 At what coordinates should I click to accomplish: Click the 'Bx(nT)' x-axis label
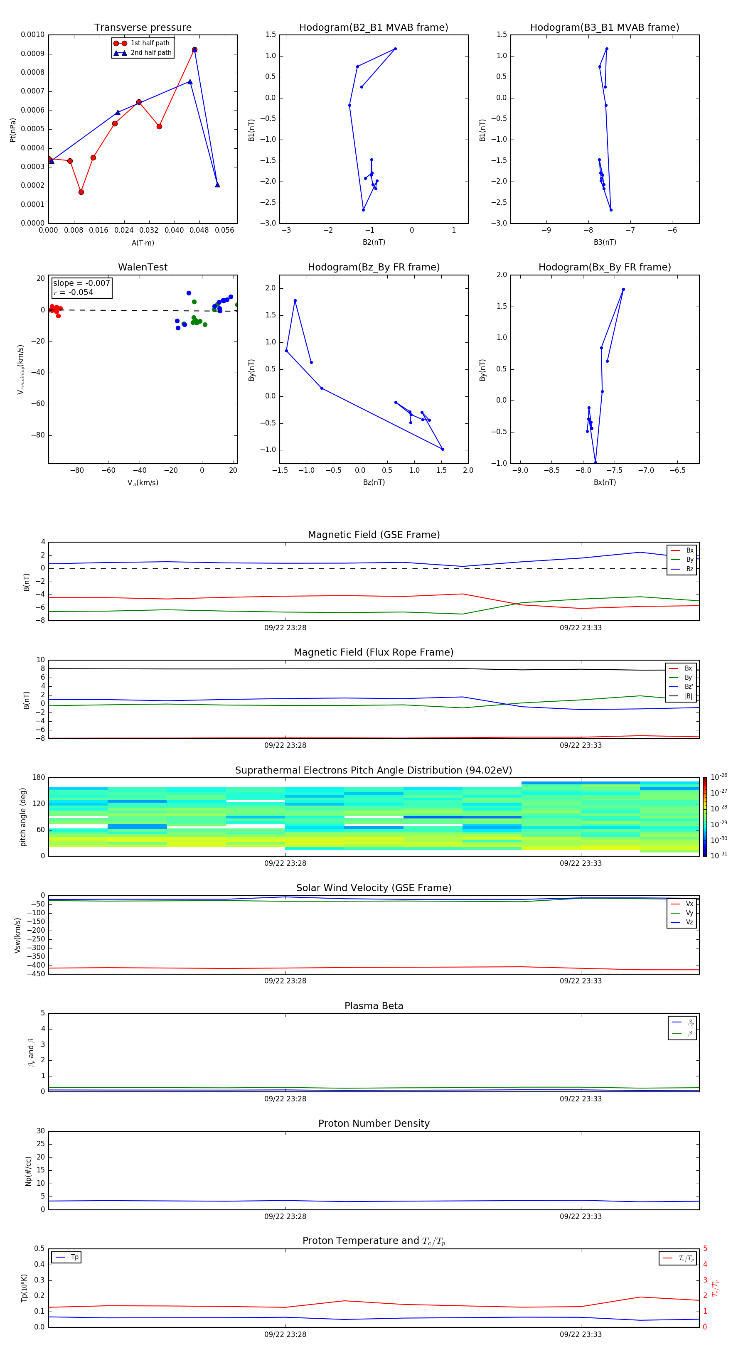605,482
